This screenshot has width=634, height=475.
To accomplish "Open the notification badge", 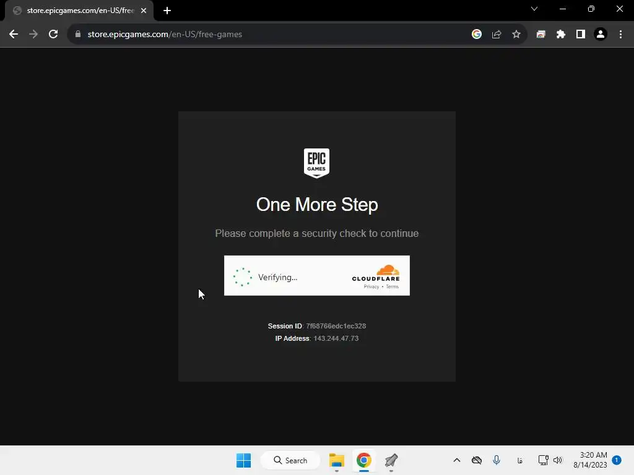I will (617, 460).
